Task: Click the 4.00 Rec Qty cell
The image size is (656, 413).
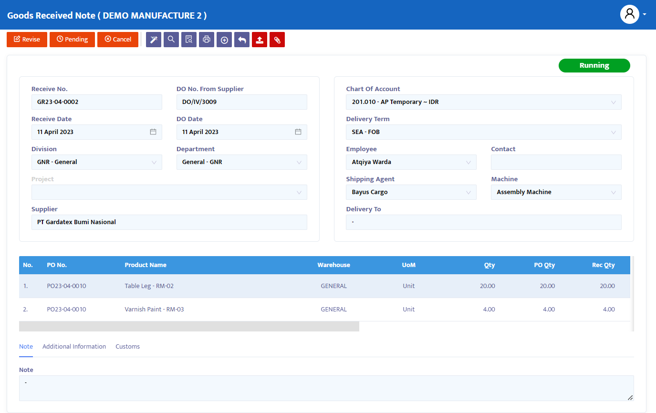Action: tap(609, 310)
